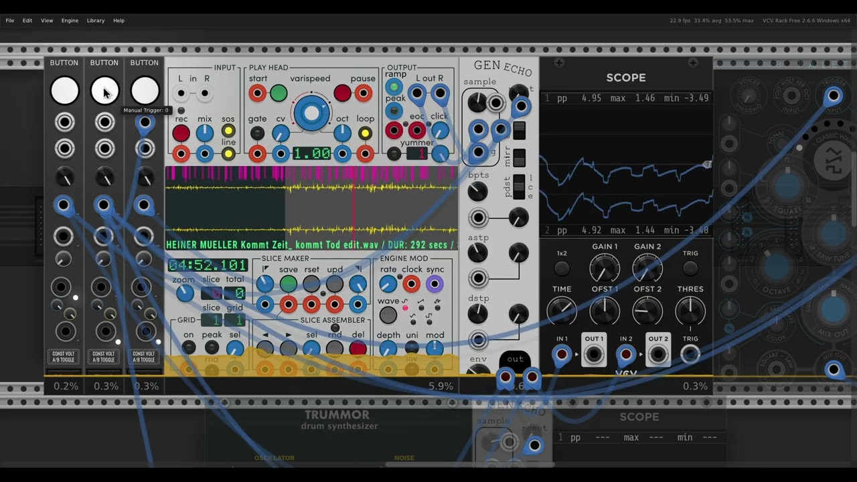The image size is (857, 482).
Task: Click the purple sync jack in ENGINE MOD
Action: (x=435, y=284)
